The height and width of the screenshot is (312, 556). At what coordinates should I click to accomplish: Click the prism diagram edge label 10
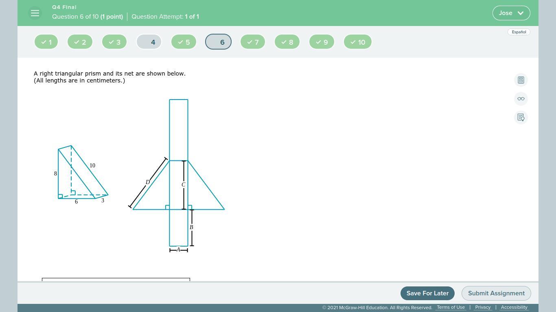[92, 166]
